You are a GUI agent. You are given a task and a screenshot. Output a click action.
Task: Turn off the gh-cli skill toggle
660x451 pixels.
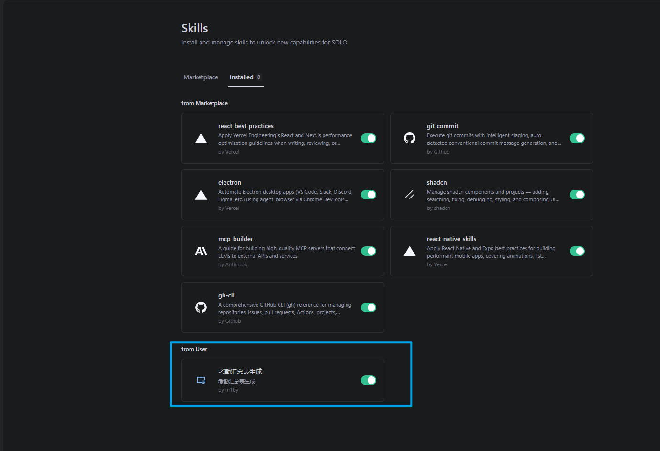(369, 308)
